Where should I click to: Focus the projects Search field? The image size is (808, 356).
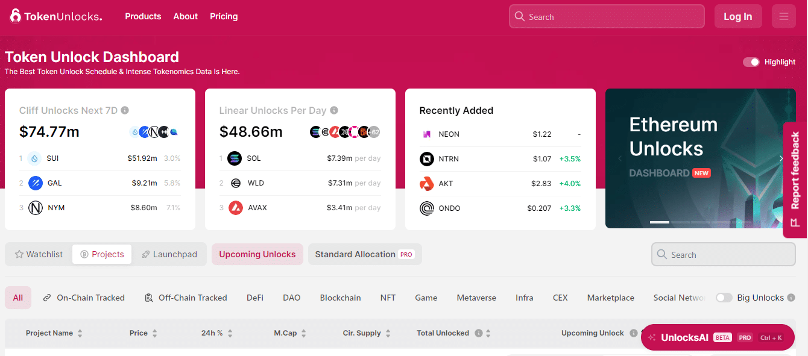(724, 254)
